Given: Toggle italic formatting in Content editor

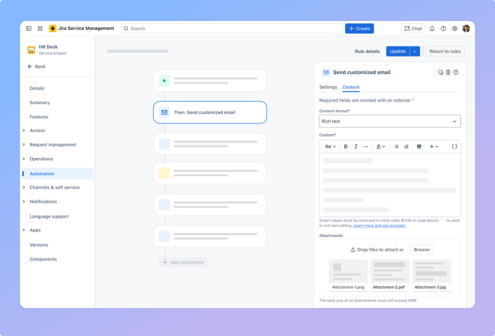Looking at the screenshot, I should click(356, 146).
